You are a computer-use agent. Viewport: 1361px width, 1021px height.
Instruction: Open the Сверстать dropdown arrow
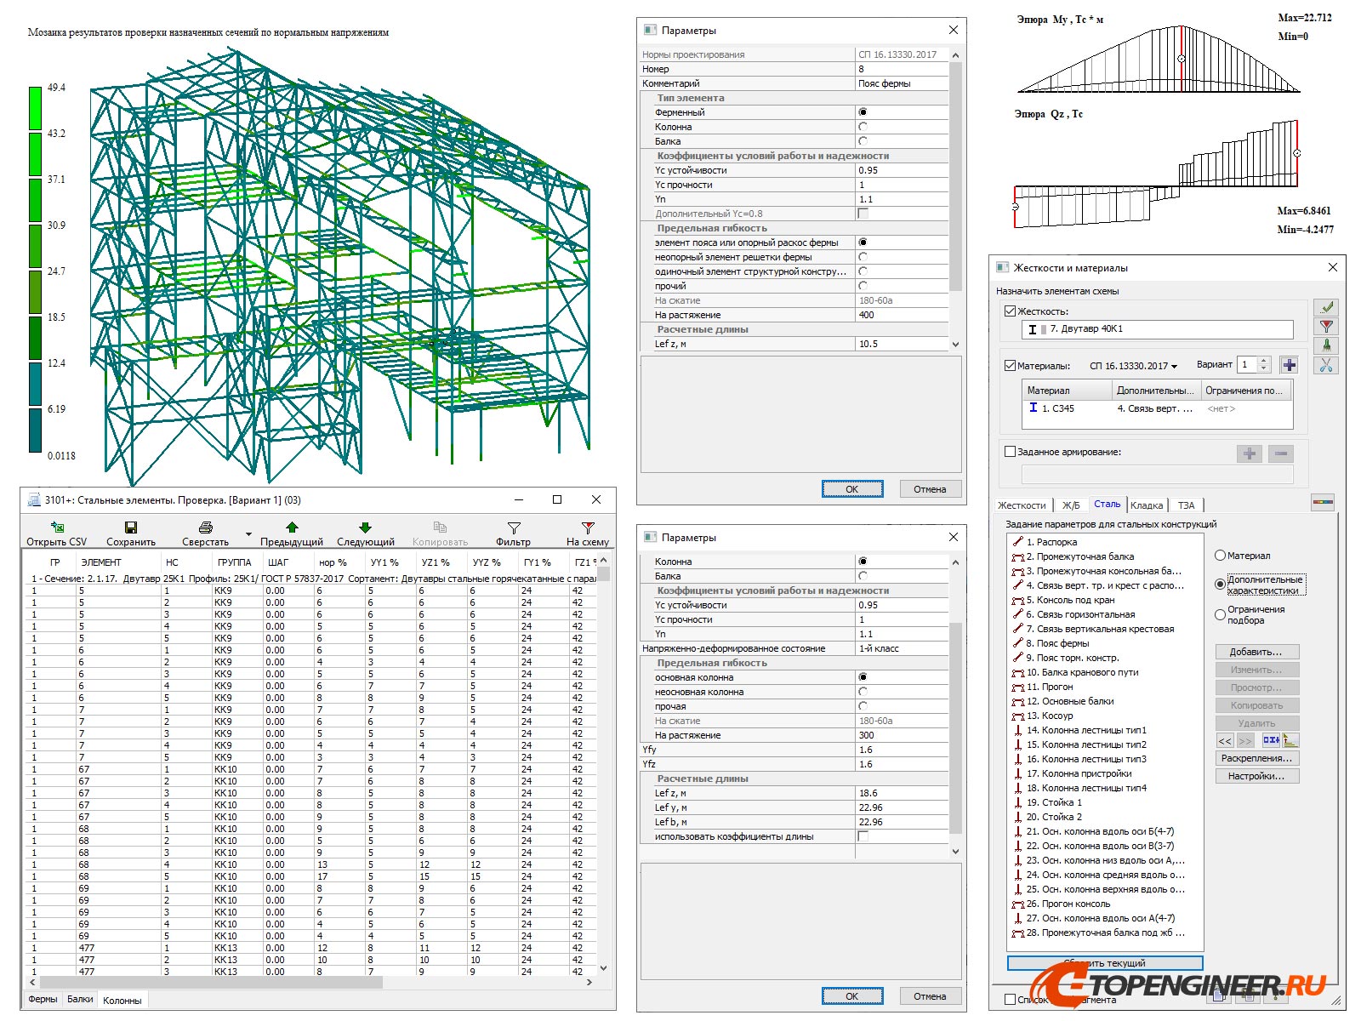(x=248, y=534)
